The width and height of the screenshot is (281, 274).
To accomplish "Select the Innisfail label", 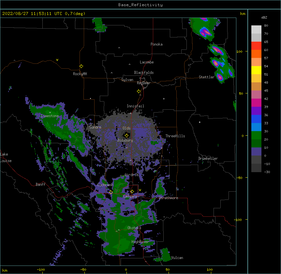I will tap(135, 106).
